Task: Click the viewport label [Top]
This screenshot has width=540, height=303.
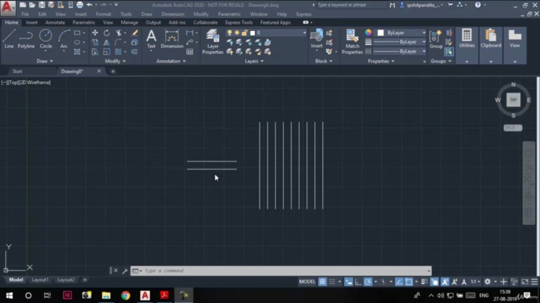Action: click(x=14, y=82)
